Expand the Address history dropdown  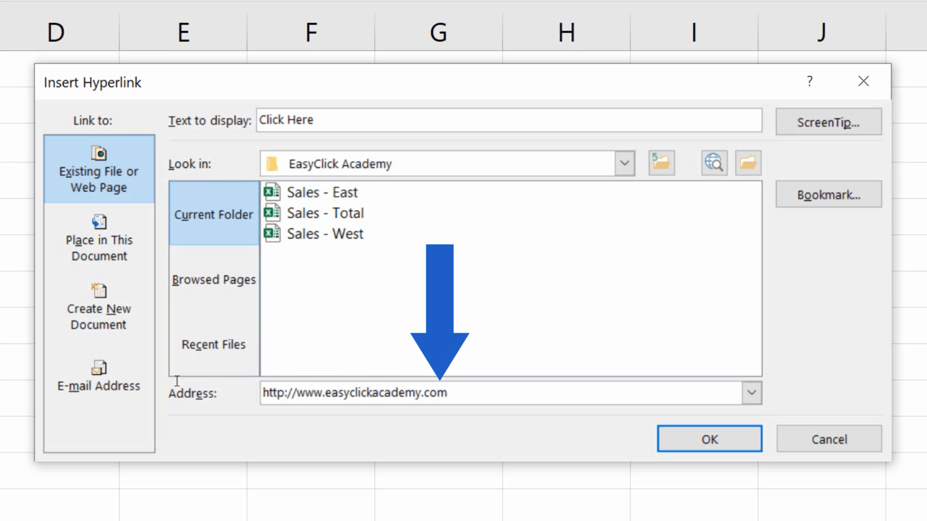(x=751, y=392)
